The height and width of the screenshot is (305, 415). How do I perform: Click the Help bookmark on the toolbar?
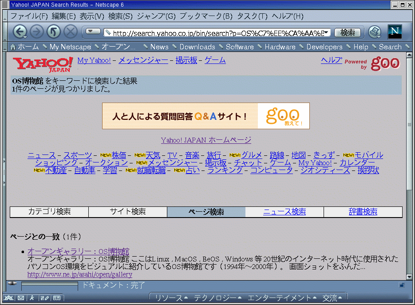[x=361, y=47]
